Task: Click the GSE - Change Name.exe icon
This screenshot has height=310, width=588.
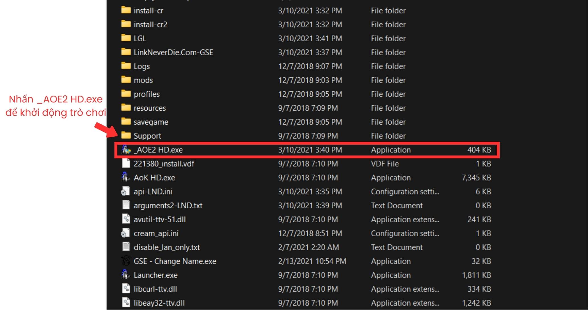Action: tap(126, 261)
